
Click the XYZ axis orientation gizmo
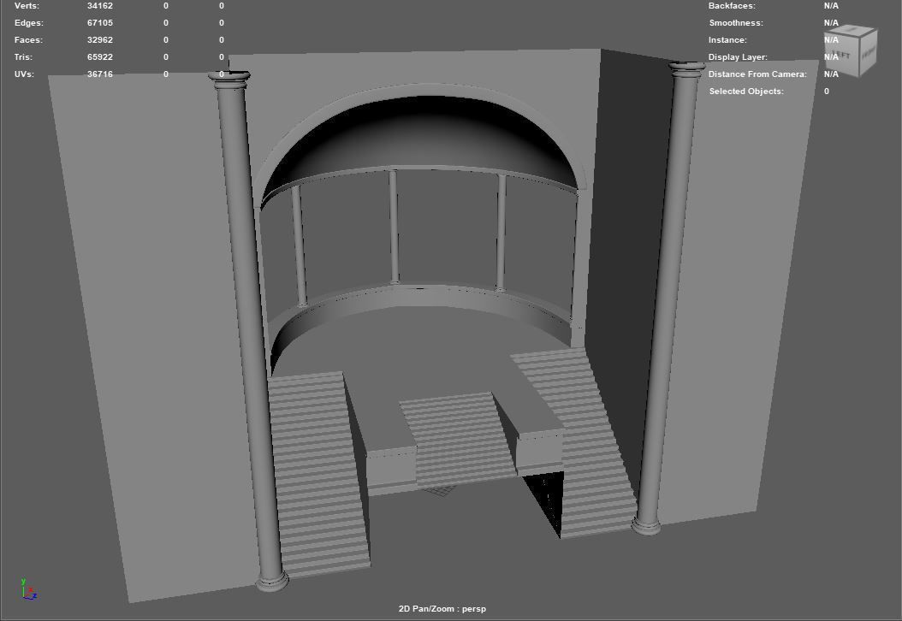pyautogui.click(x=29, y=590)
